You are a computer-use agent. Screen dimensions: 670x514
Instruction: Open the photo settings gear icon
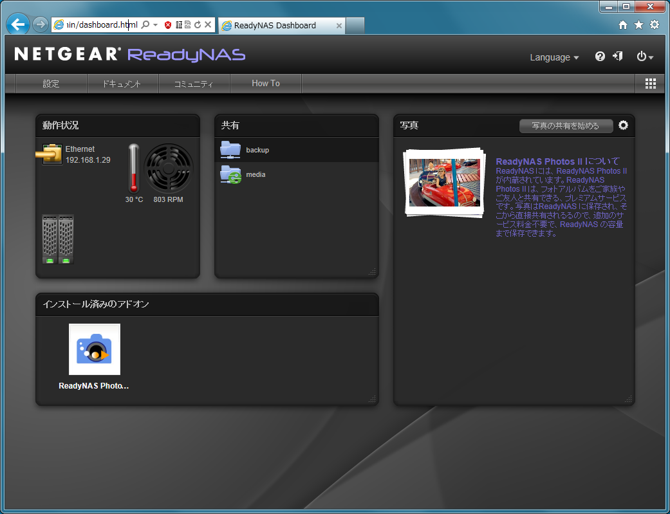click(623, 125)
